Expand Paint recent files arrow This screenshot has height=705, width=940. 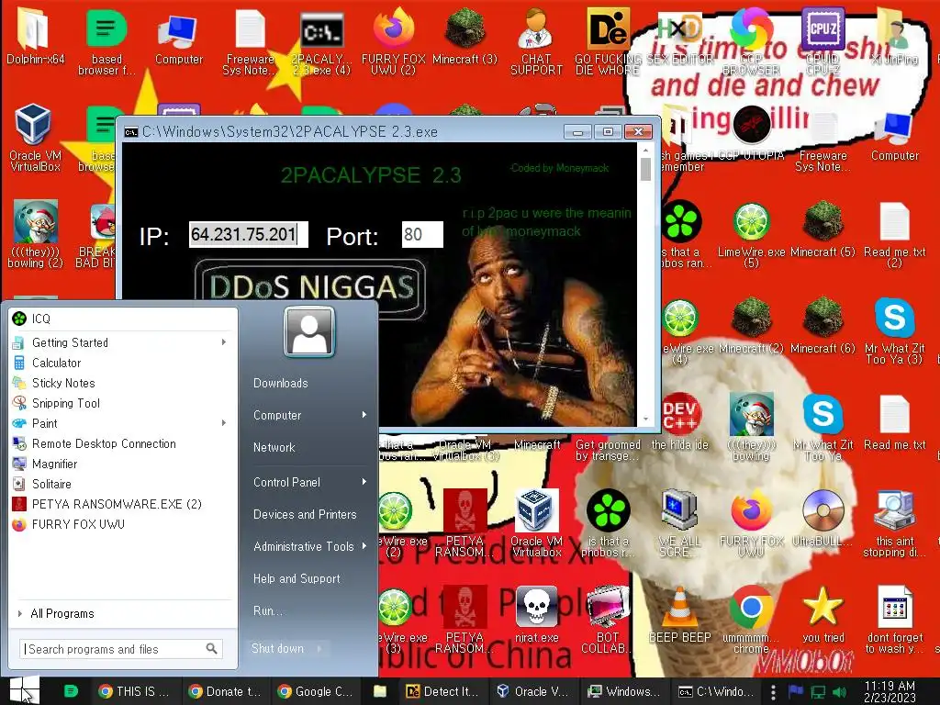224,423
